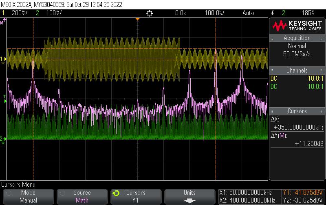Click the timebase 100.0 µs/ readout
326x205 pixels.
click(x=215, y=13)
